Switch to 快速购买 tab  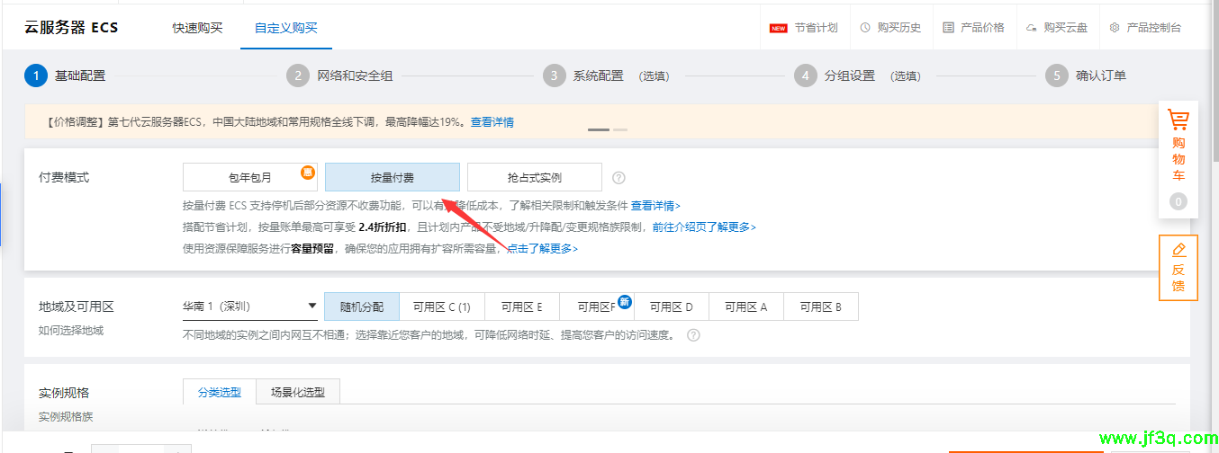coord(197,28)
